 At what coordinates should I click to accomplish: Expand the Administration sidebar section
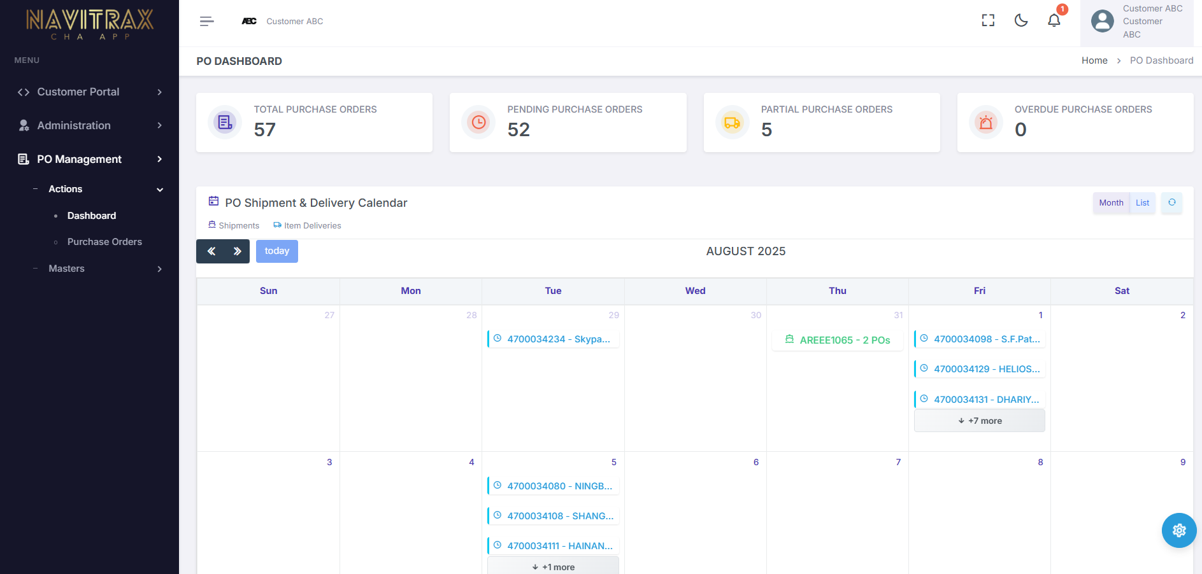click(89, 126)
